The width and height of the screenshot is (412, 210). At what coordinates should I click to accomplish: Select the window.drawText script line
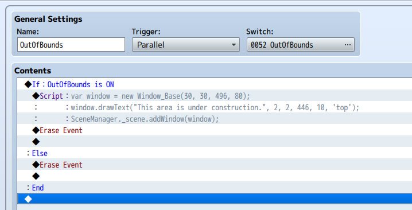(215, 107)
